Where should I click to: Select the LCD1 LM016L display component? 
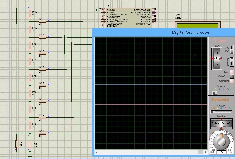pos(198,25)
